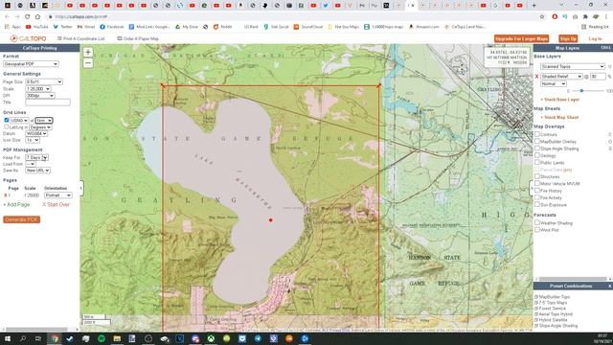The height and width of the screenshot is (345, 613).
Task: Click the Title input field
Action: [48, 103]
